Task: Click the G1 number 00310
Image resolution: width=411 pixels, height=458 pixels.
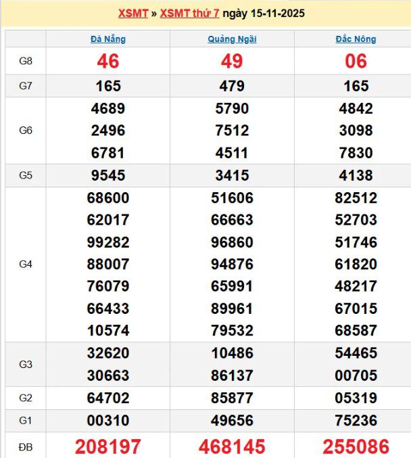Action: [x=108, y=421]
